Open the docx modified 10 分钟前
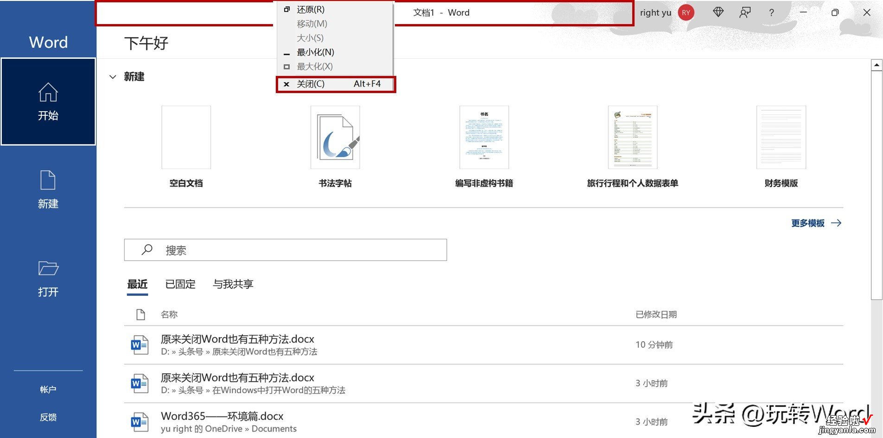The height and width of the screenshot is (438, 883). click(x=483, y=345)
